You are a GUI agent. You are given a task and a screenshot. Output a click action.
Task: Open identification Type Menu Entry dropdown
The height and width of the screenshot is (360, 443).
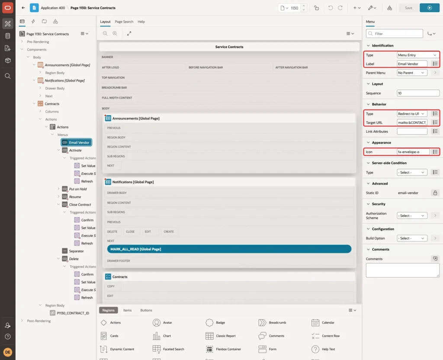point(418,55)
